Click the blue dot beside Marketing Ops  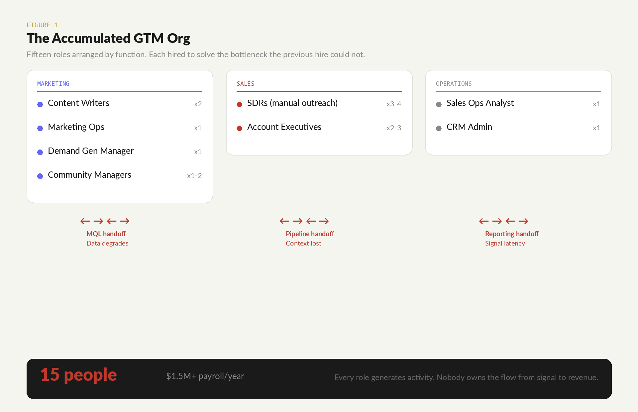click(40, 128)
